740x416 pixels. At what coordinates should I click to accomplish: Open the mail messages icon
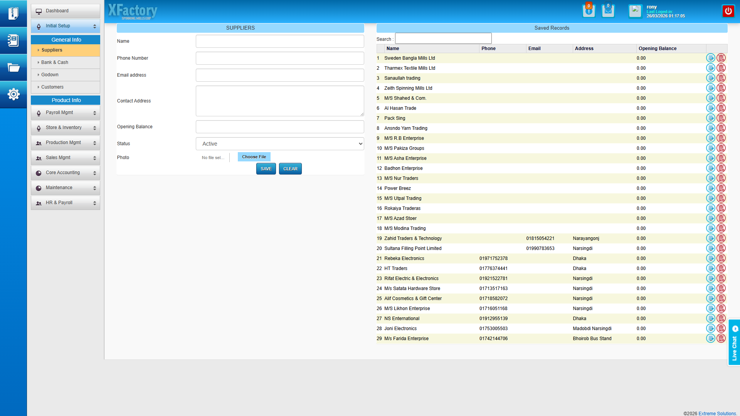608,11
